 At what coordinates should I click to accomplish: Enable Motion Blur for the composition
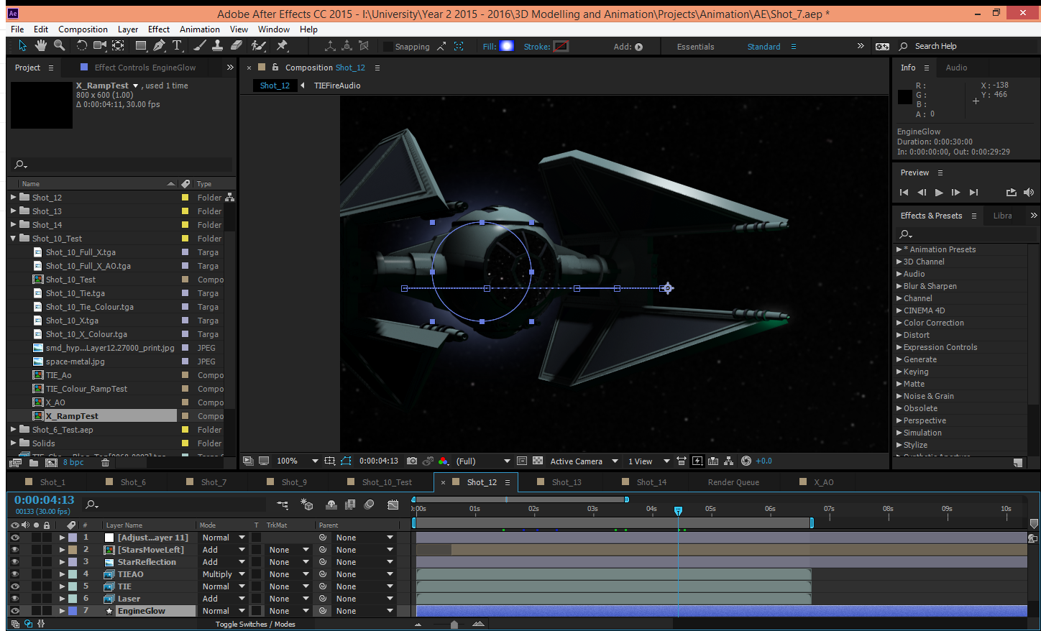370,505
